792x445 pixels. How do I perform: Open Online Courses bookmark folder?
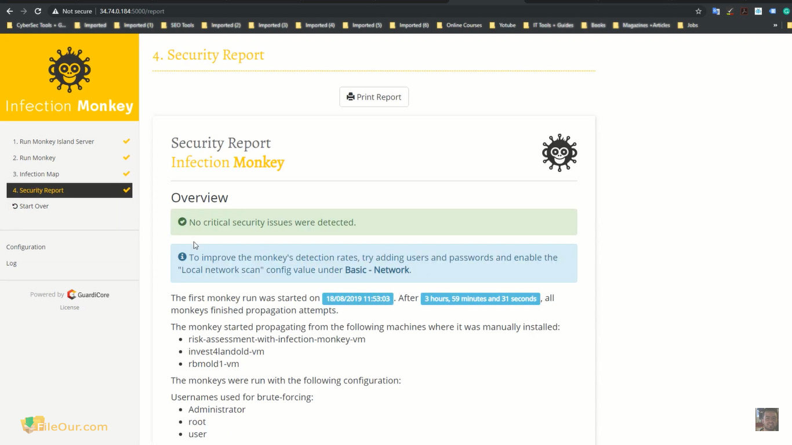[x=459, y=25]
